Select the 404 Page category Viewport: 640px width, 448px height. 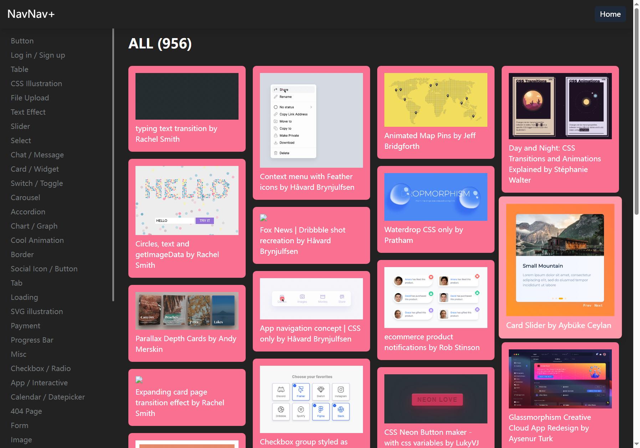click(26, 411)
